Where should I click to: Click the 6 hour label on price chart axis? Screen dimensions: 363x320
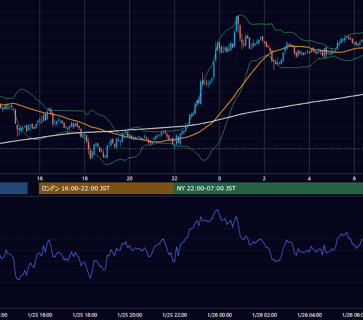coord(354,179)
